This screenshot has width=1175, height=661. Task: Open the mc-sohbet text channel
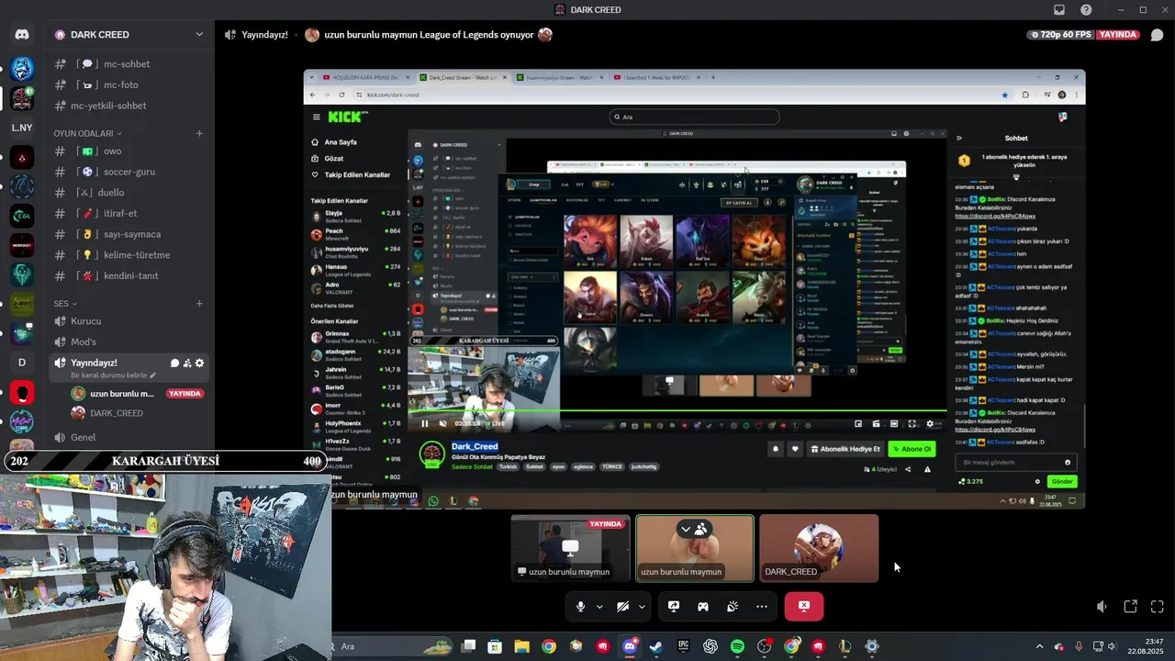[x=129, y=64]
